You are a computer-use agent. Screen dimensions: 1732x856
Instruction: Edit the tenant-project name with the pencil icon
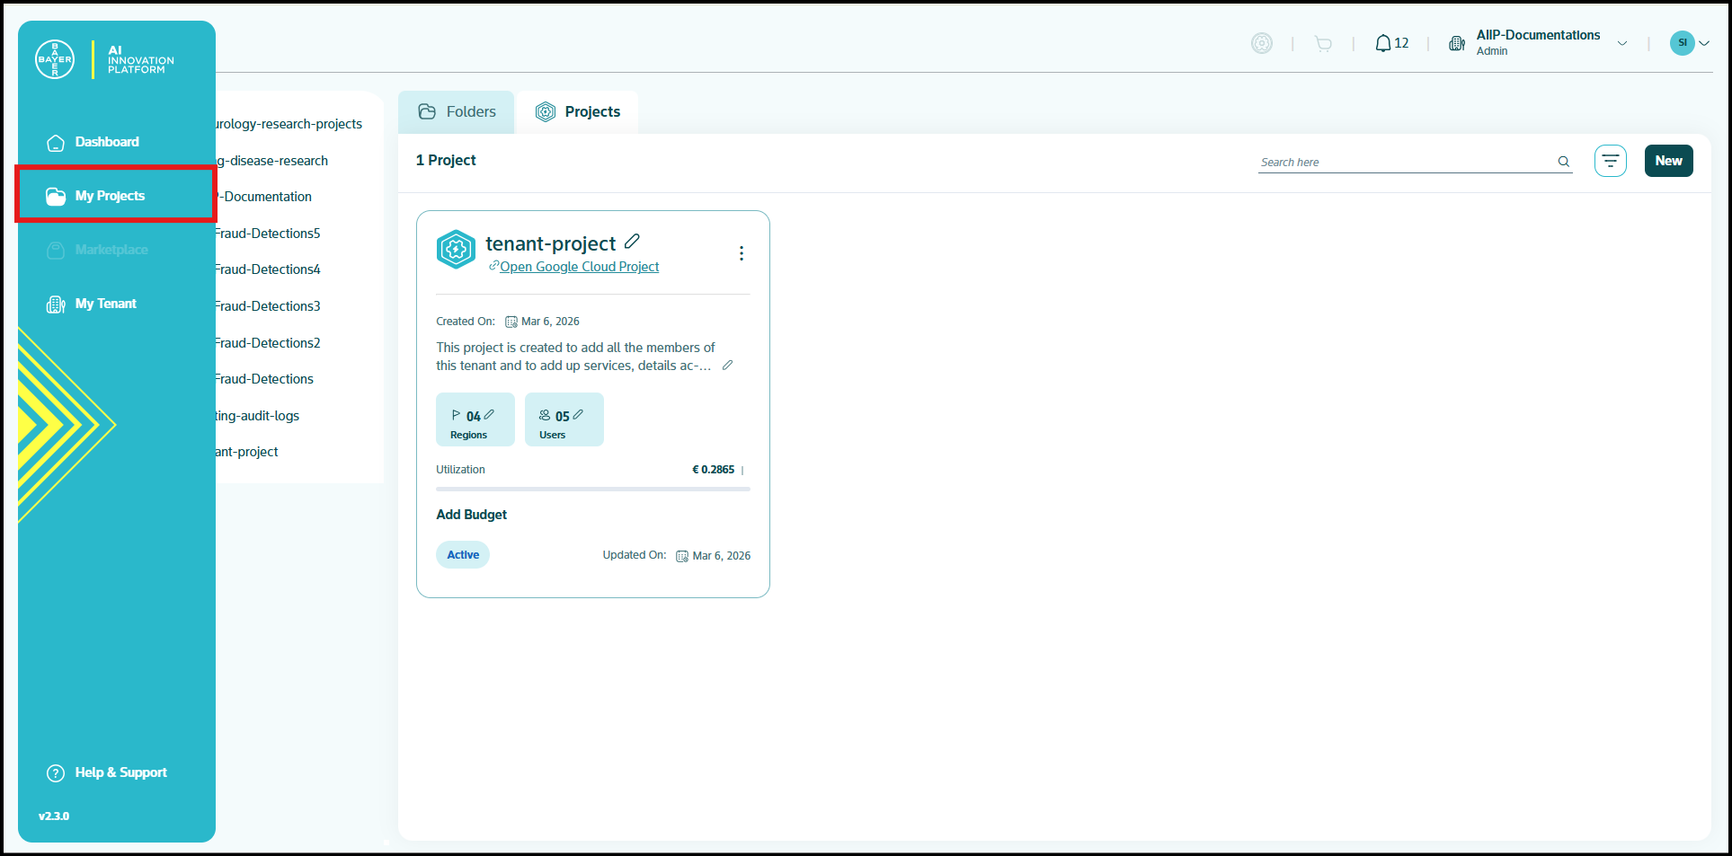point(632,241)
